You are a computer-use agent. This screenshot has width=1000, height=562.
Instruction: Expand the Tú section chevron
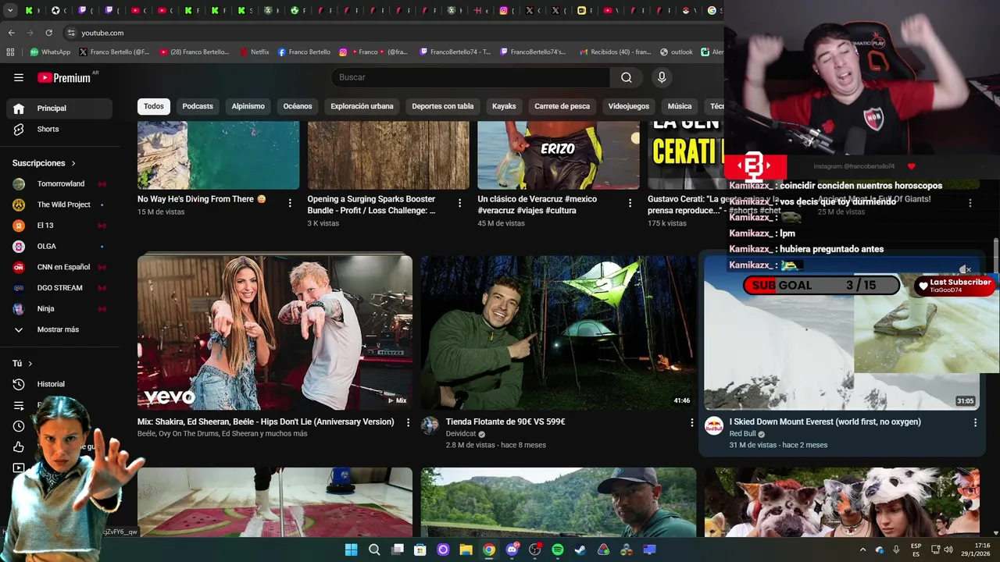tap(30, 364)
